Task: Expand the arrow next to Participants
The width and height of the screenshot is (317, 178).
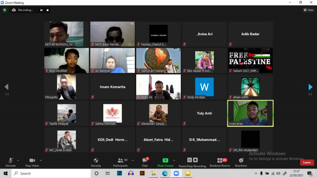Action: (x=133, y=160)
